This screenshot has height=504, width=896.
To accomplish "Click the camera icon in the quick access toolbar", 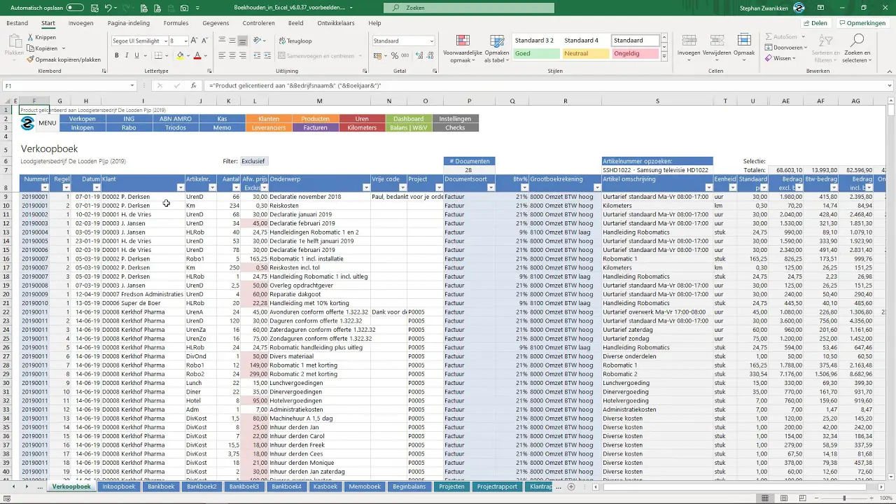I will pyautogui.click(x=184, y=8).
